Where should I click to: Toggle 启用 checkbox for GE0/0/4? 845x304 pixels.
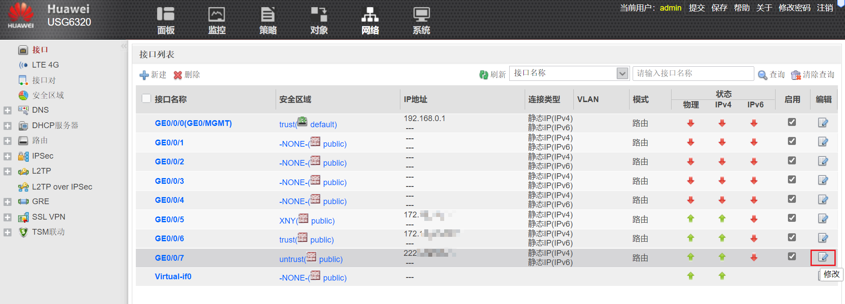pos(792,199)
